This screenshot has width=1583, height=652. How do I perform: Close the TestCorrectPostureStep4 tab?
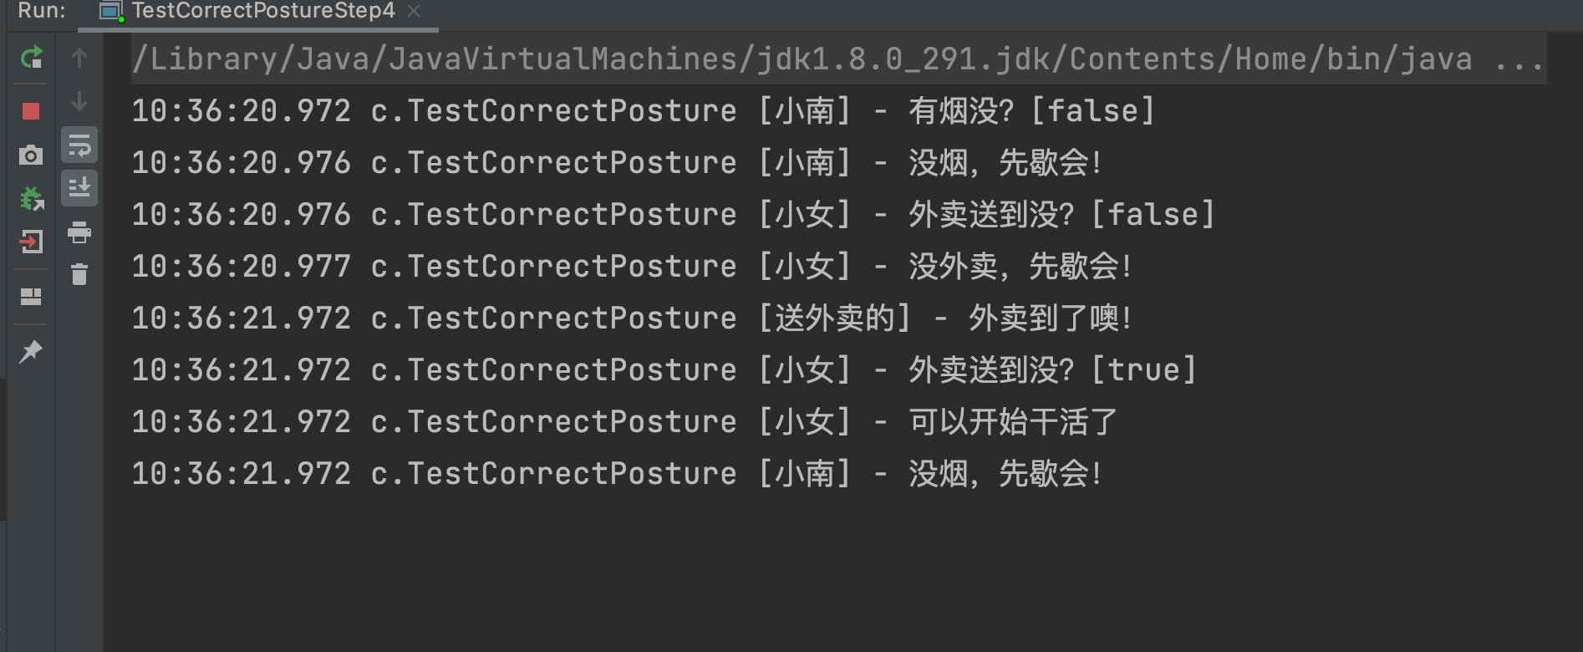(414, 11)
